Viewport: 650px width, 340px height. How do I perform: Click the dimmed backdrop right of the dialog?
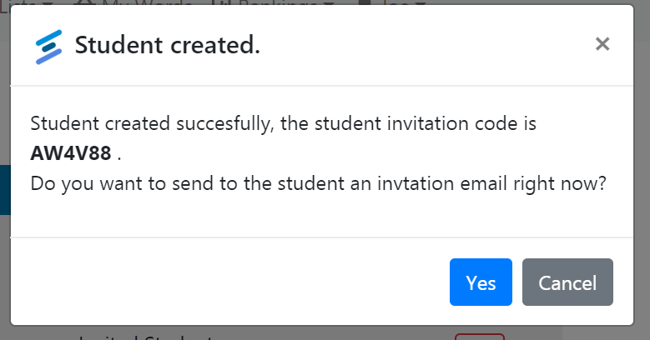tap(642, 166)
